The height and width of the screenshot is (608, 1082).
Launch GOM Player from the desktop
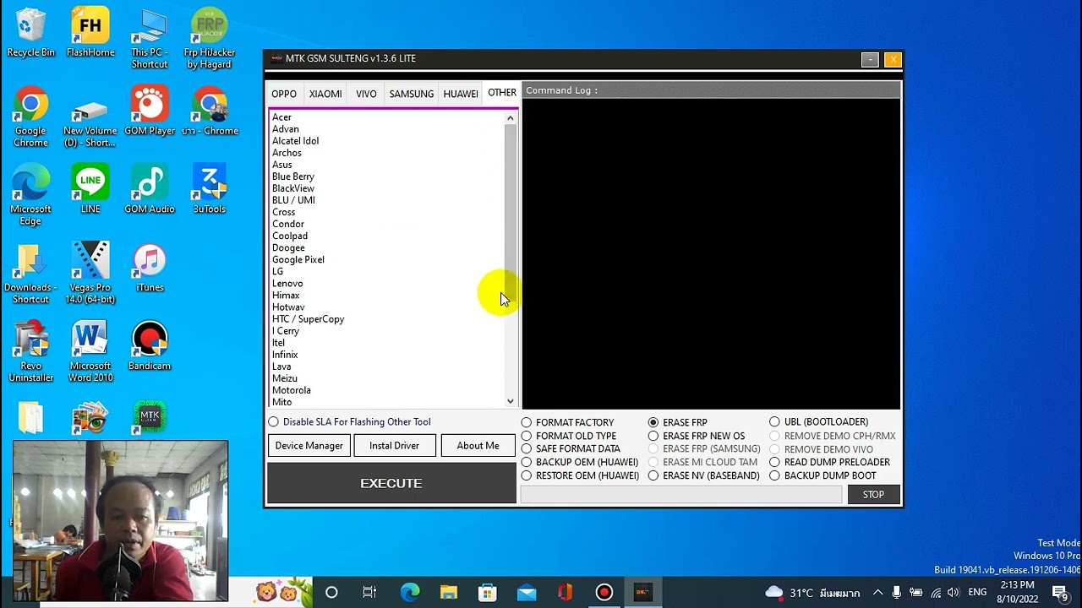150,112
